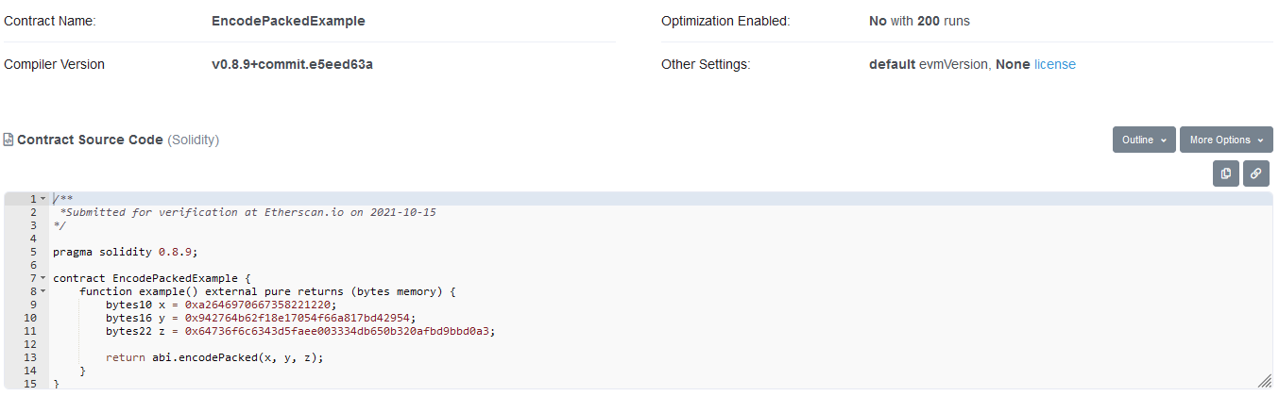Click the Contract Source Code heading

click(x=90, y=140)
